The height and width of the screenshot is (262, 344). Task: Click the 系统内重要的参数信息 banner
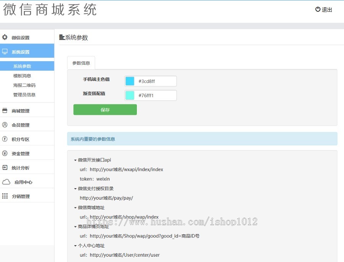tap(202, 139)
